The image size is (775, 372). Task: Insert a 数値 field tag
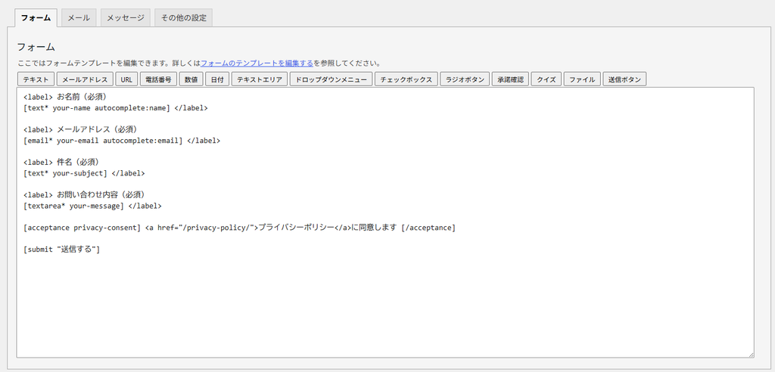coord(191,79)
